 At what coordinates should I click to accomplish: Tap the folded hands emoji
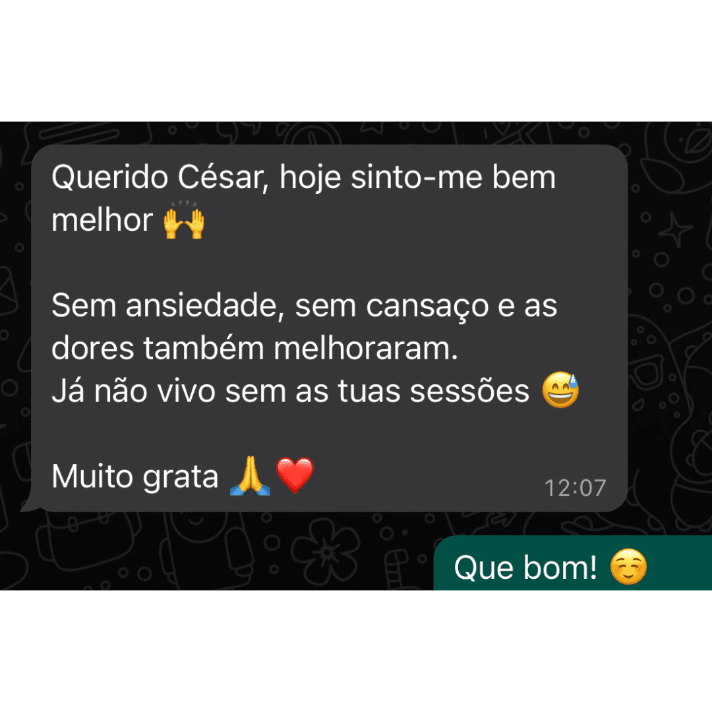251,476
